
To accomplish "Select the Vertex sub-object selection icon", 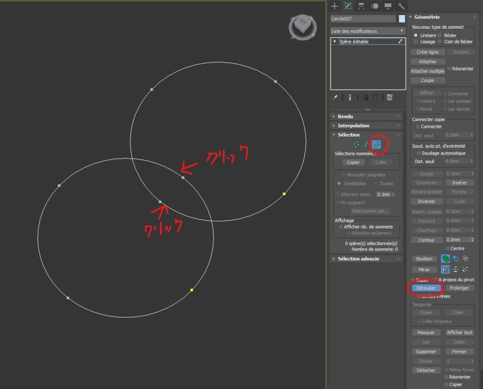I will pyautogui.click(x=356, y=145).
